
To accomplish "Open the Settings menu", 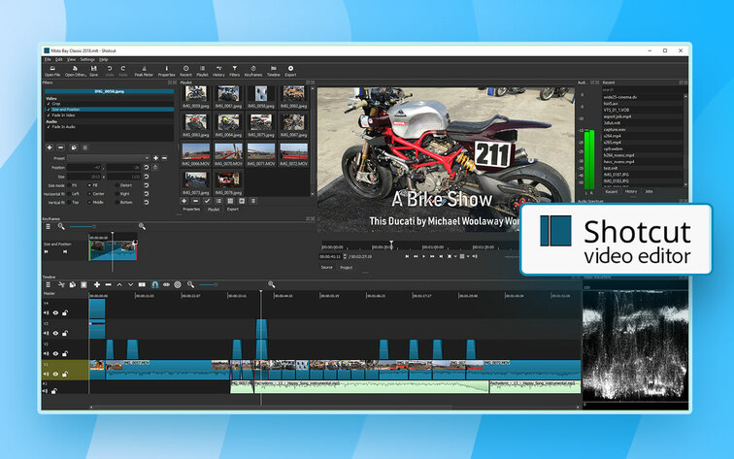I will click(87, 59).
